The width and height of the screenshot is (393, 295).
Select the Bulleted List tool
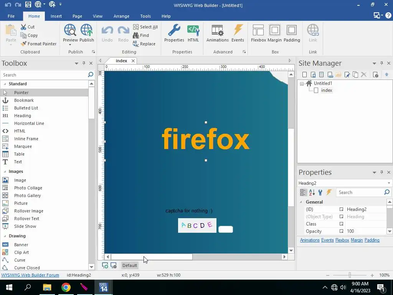pyautogui.click(x=45, y=108)
